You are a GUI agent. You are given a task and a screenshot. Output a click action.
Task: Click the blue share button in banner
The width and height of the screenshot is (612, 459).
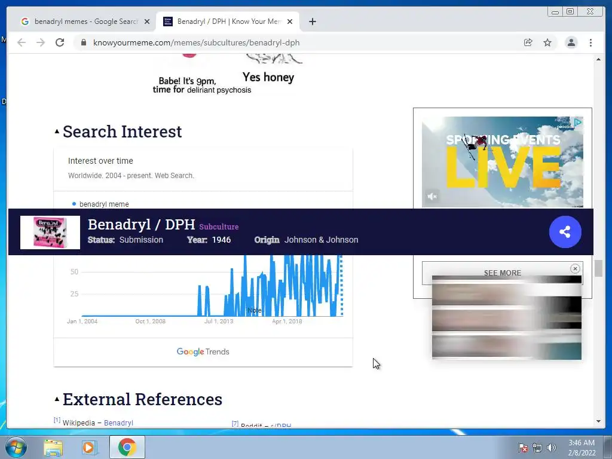[565, 232]
